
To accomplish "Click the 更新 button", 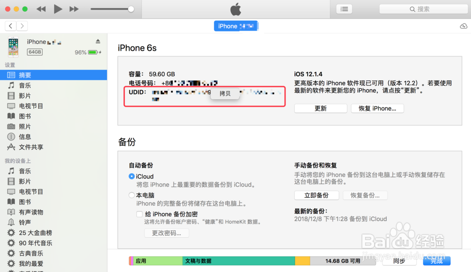I will [320, 109].
